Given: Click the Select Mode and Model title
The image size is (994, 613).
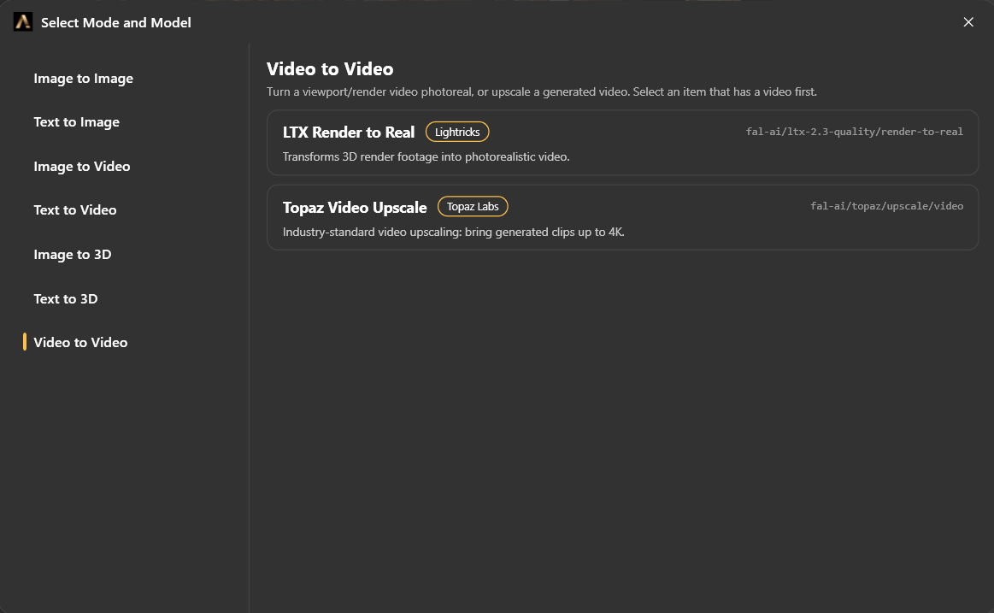Looking at the screenshot, I should 116,23.
